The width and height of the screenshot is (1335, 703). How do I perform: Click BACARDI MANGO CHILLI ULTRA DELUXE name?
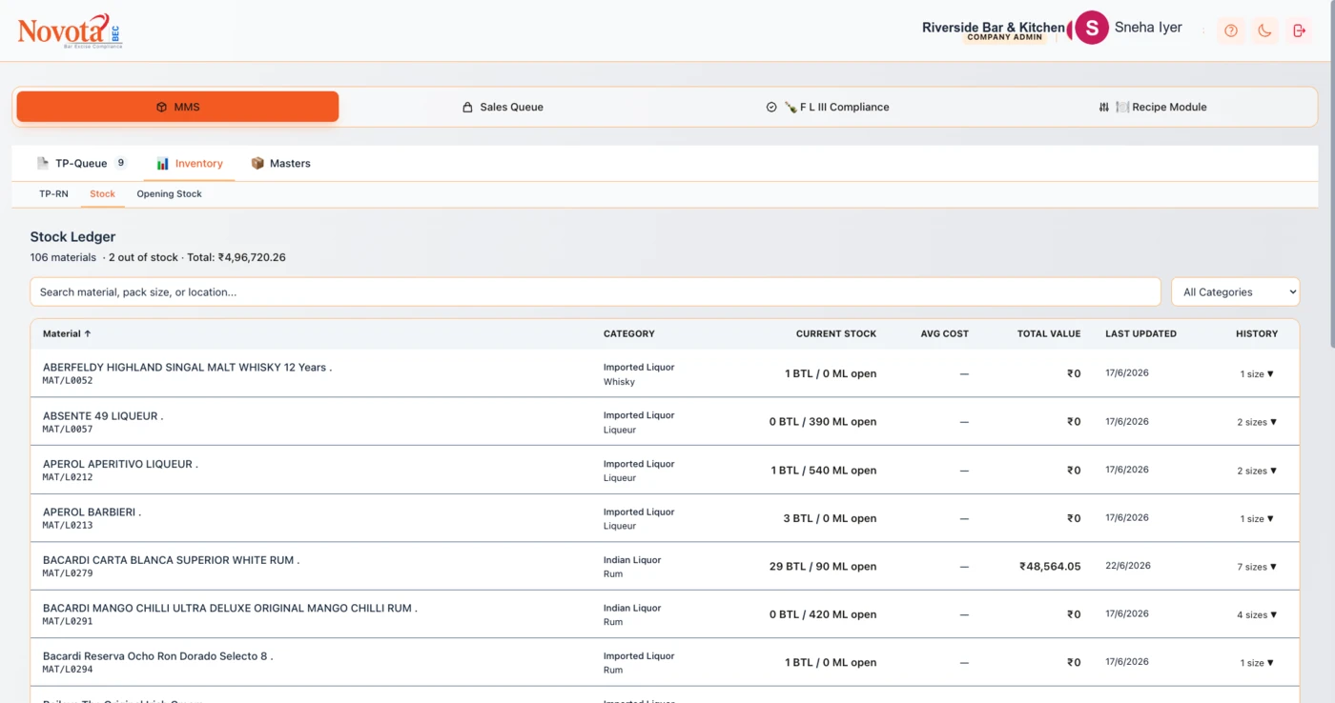(230, 608)
